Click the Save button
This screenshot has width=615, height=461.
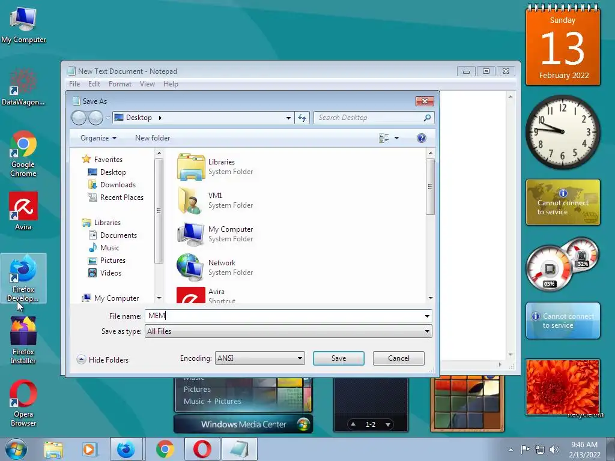pyautogui.click(x=339, y=358)
